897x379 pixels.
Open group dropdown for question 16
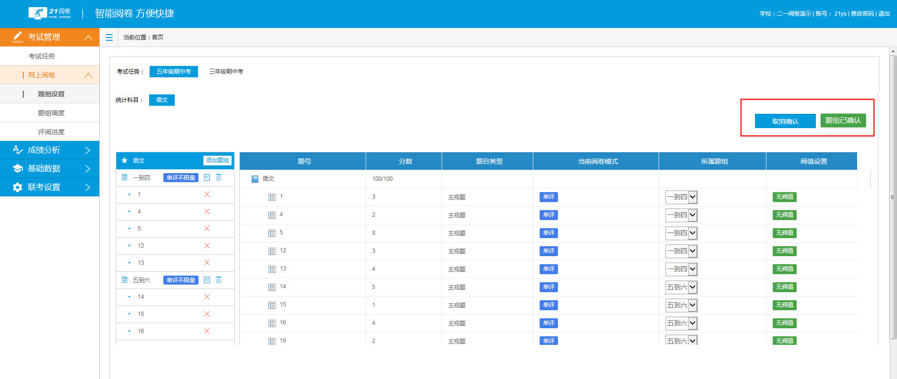tap(681, 323)
